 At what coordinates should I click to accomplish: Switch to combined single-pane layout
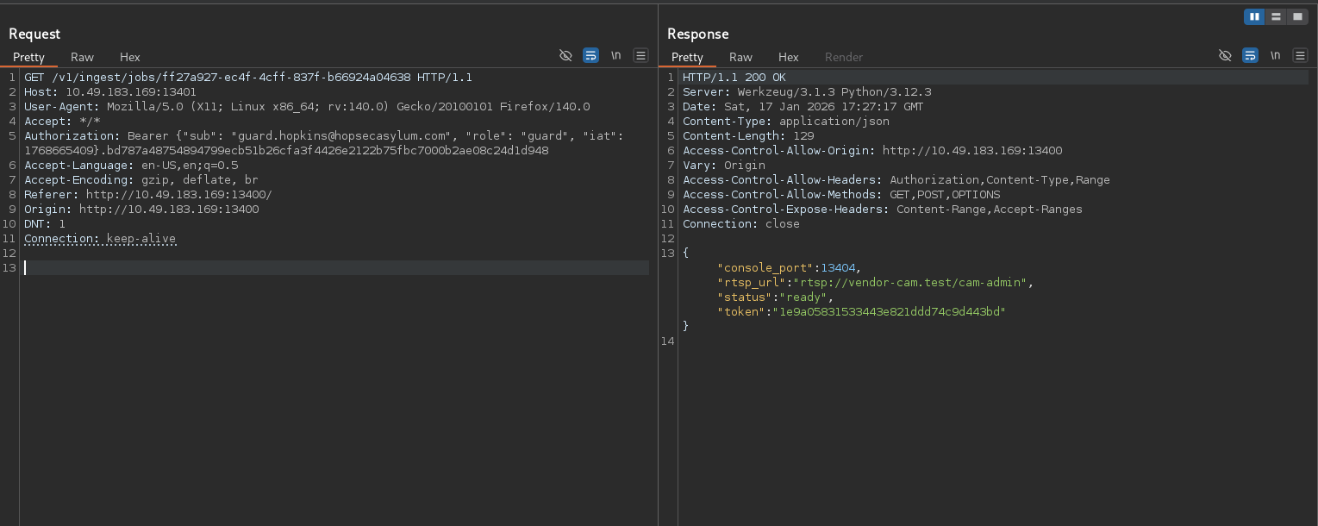[x=1297, y=16]
